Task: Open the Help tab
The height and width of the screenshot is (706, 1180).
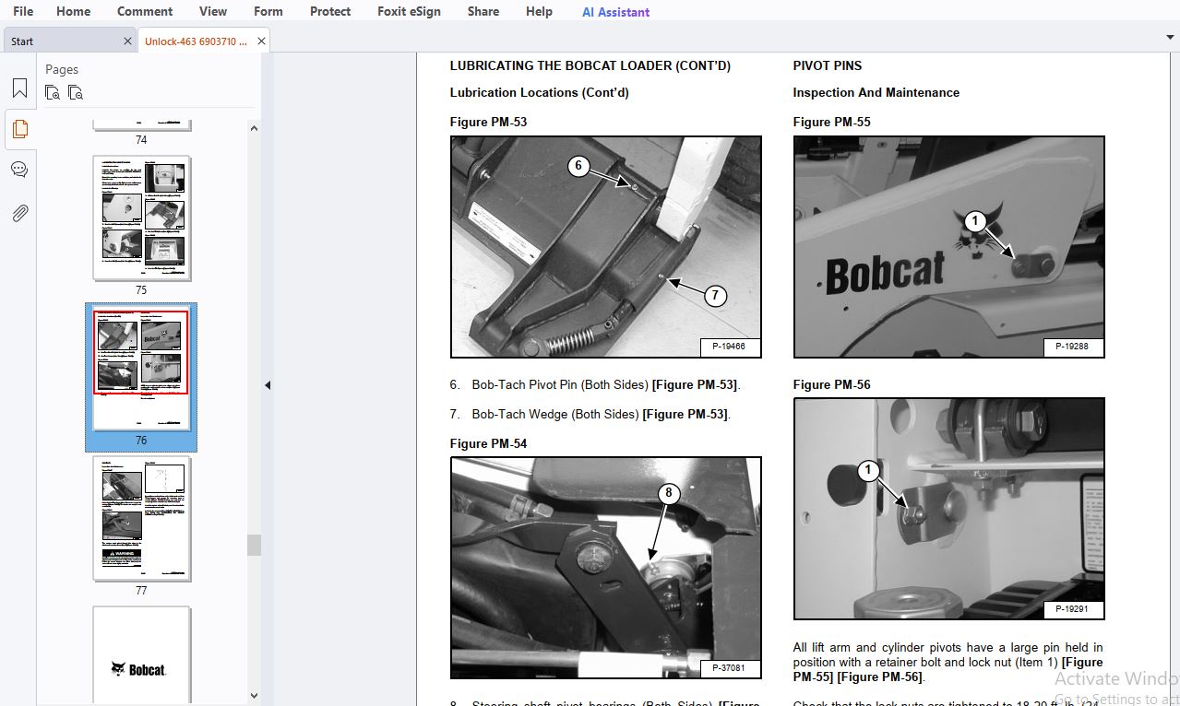Action: click(539, 11)
